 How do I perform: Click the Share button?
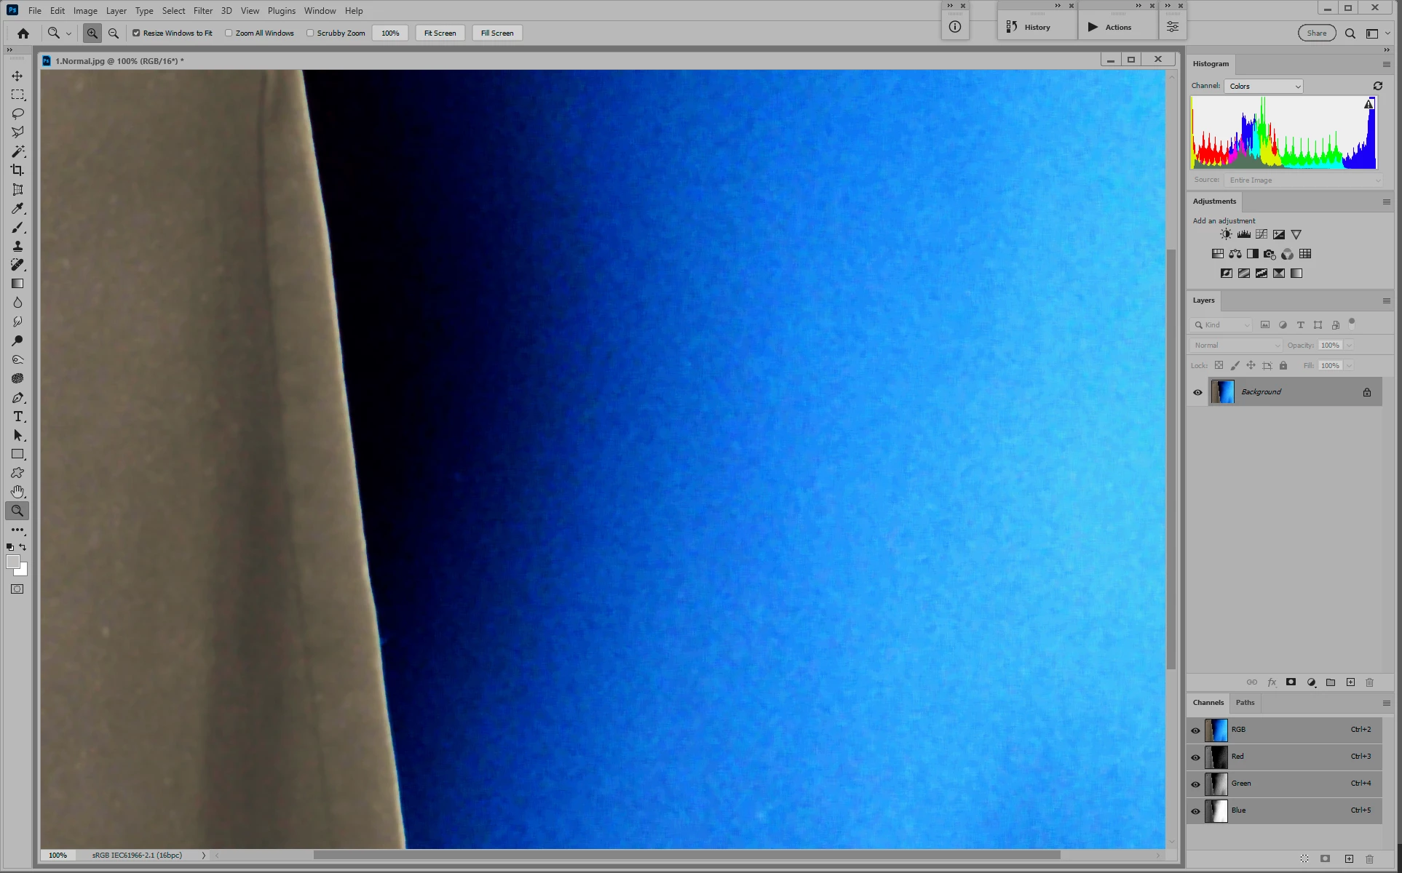point(1316,33)
